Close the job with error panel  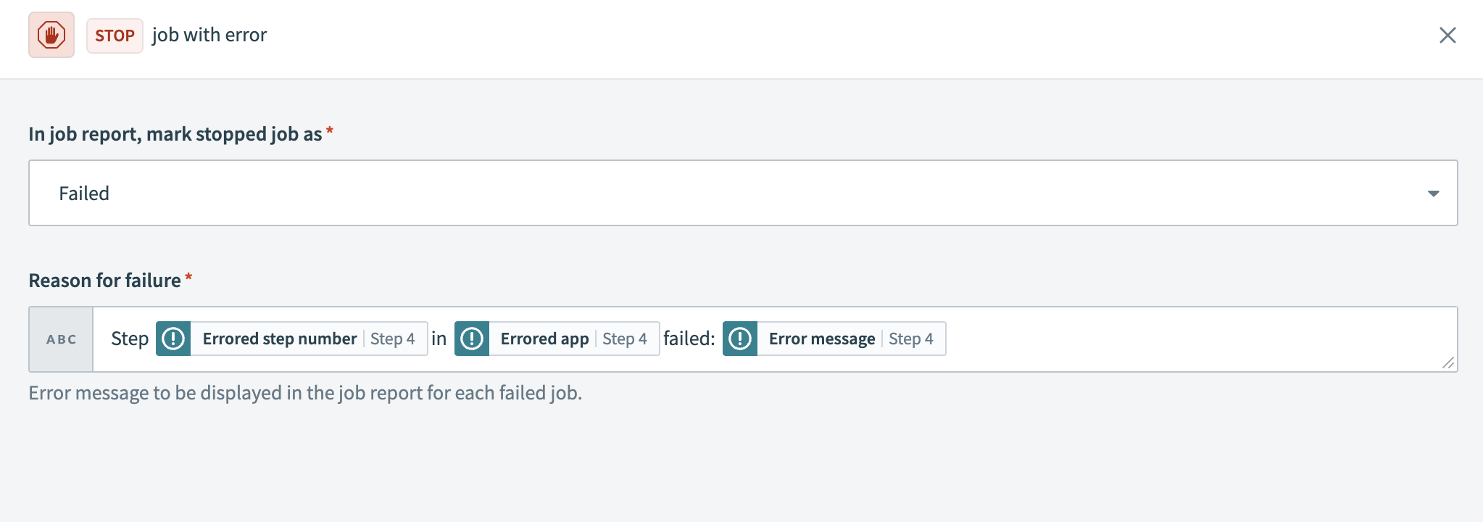1447,34
